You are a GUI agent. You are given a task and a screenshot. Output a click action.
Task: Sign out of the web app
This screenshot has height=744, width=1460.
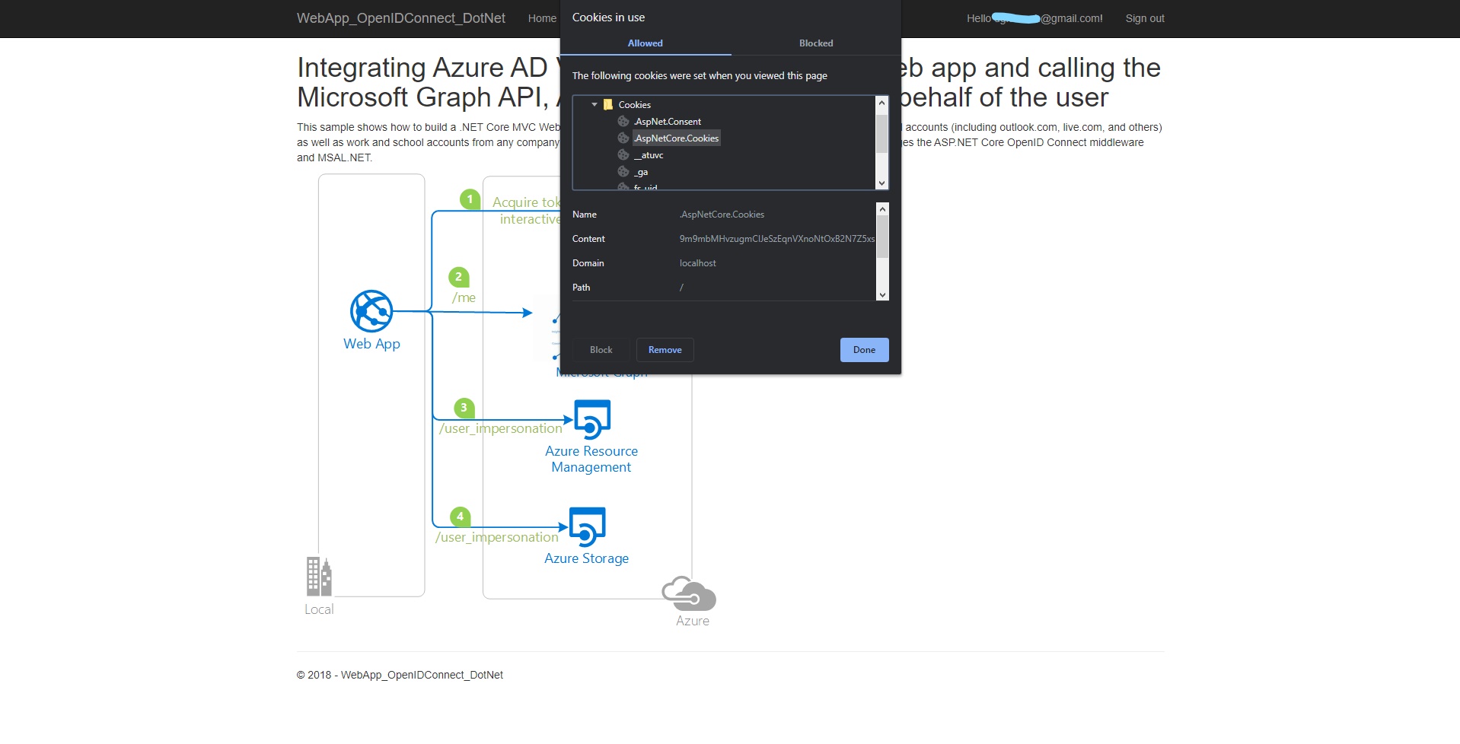tap(1144, 18)
